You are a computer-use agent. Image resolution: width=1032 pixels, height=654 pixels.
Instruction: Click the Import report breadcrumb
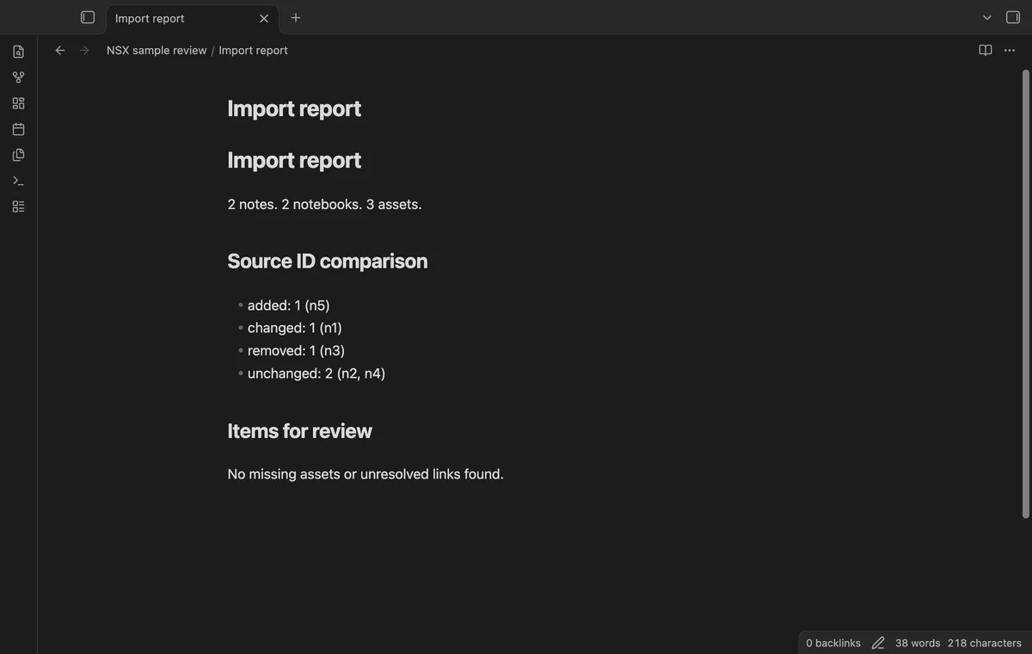pos(253,51)
